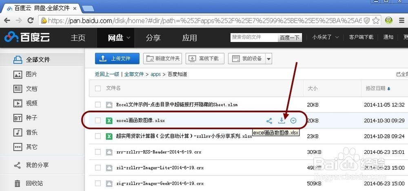This screenshot has height=191, width=408.
Task: Click the 我的分享 share icon in sidebar
Action: (18, 165)
